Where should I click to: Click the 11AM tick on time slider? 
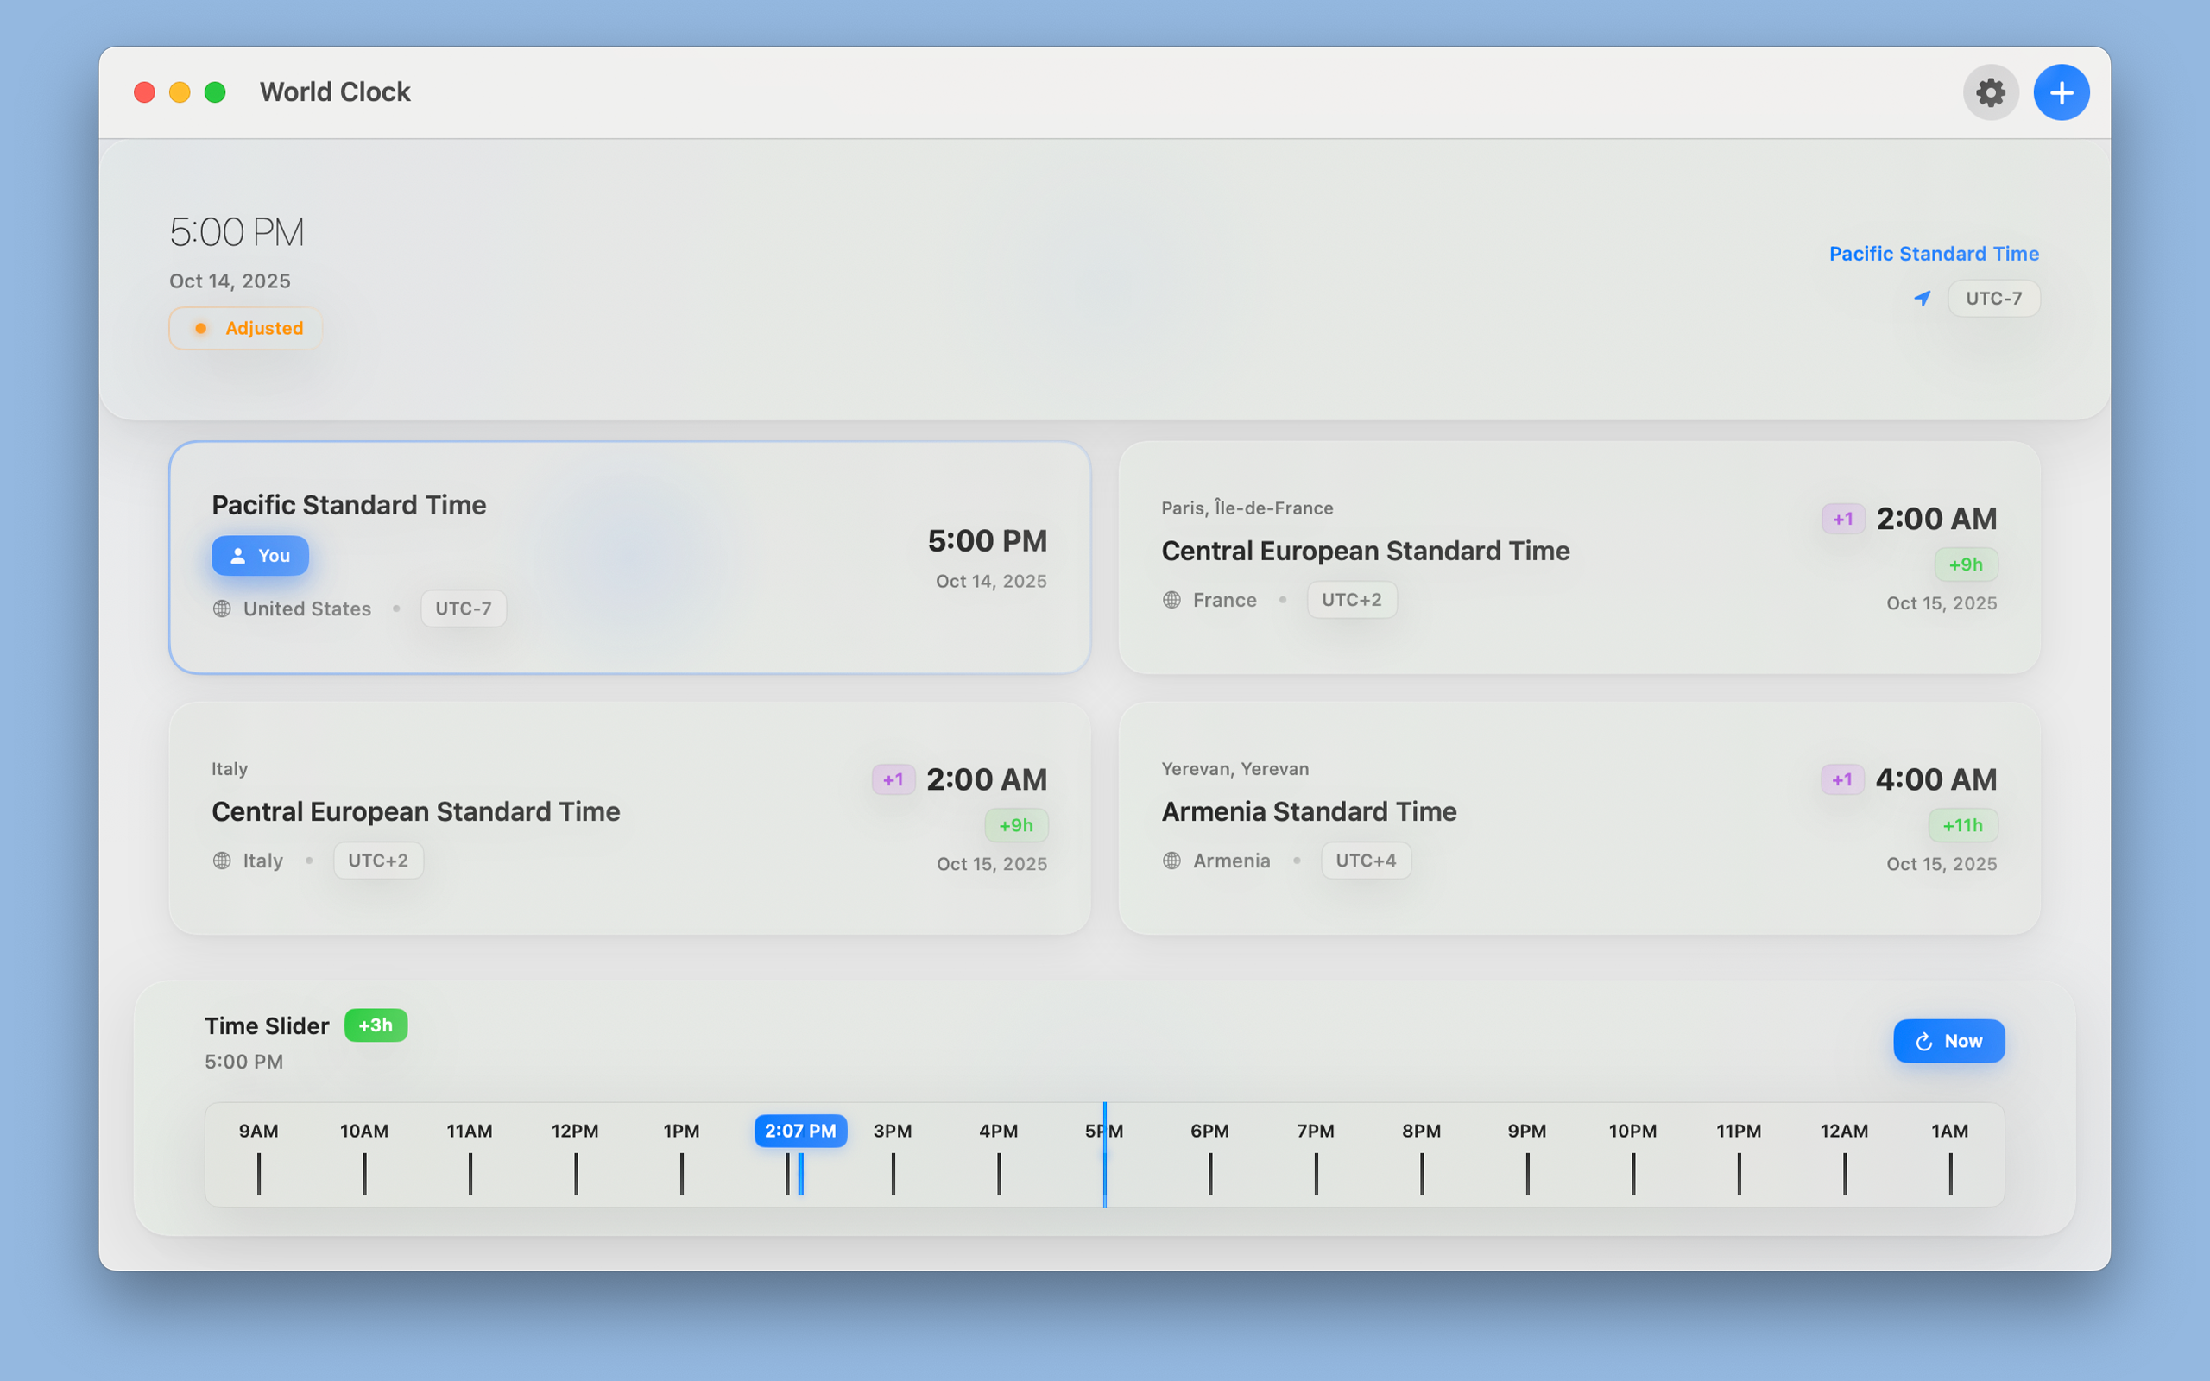pyautogui.click(x=470, y=1173)
